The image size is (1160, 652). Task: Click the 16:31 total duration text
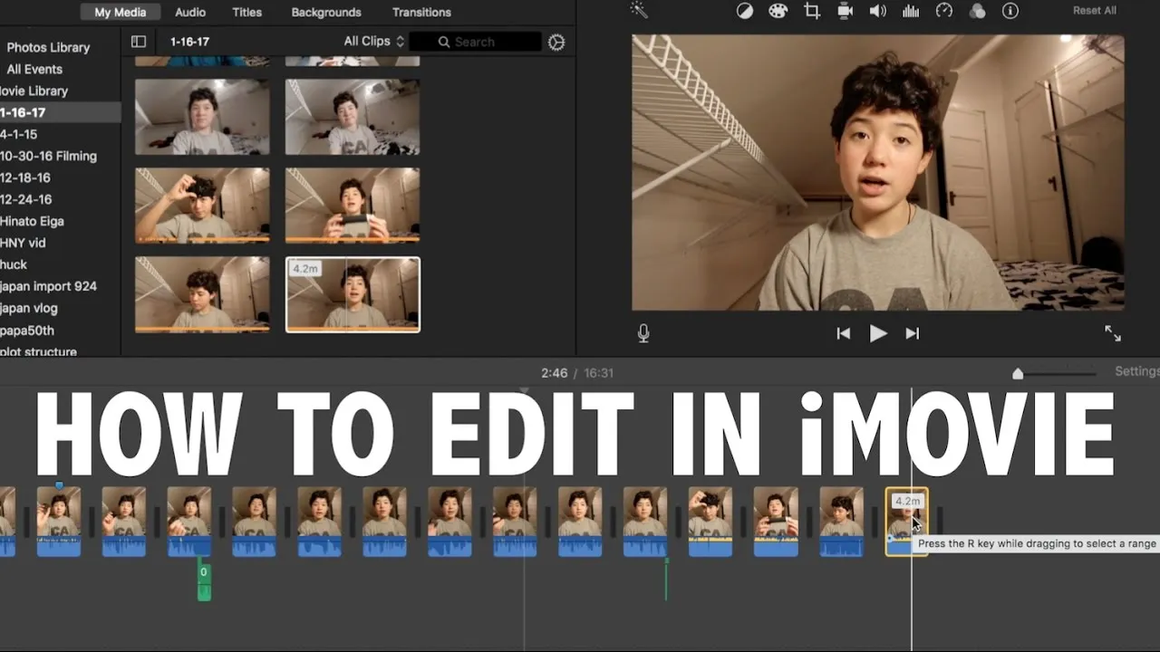(598, 373)
